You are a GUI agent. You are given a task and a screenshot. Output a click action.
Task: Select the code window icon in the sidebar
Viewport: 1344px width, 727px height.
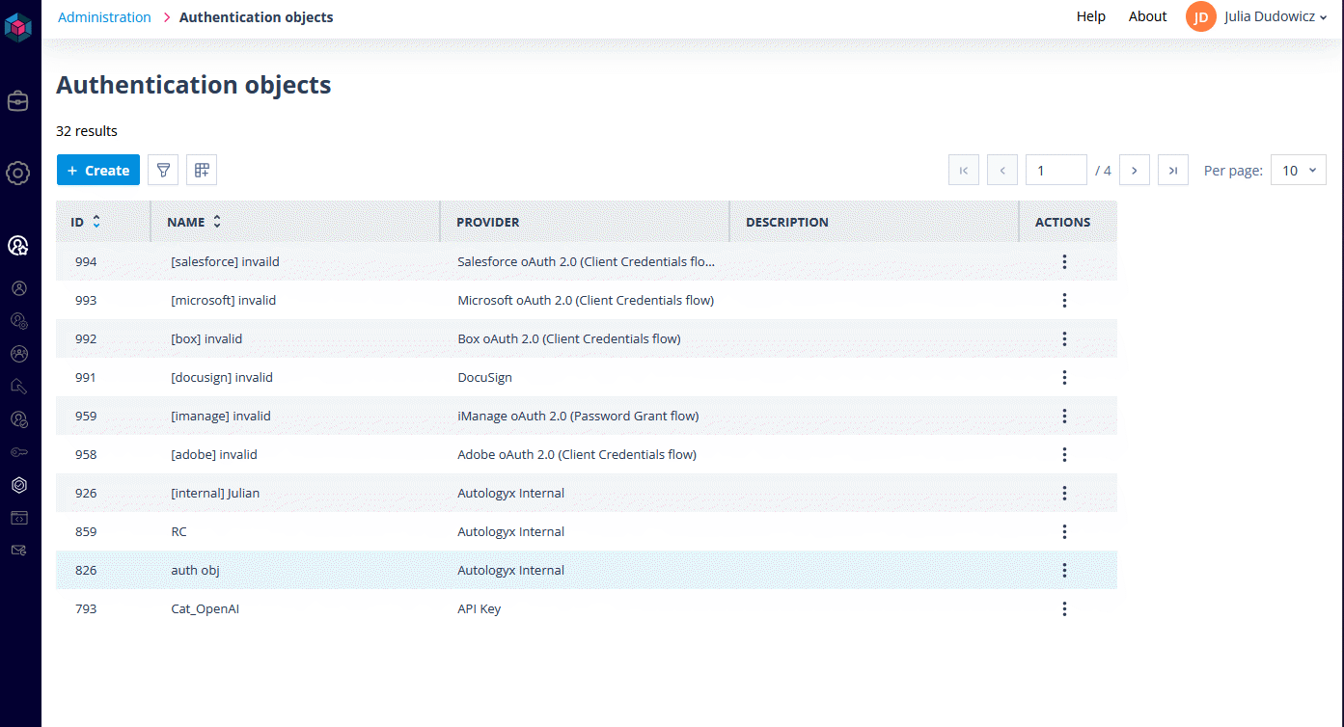18,518
